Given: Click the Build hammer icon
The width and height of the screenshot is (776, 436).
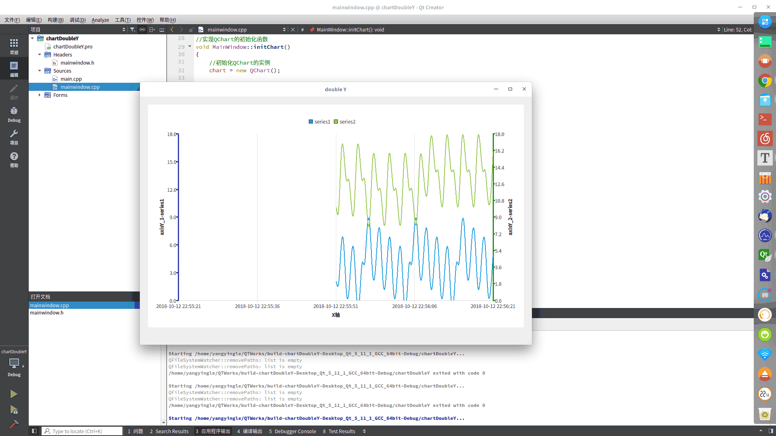Looking at the screenshot, I should click(14, 424).
